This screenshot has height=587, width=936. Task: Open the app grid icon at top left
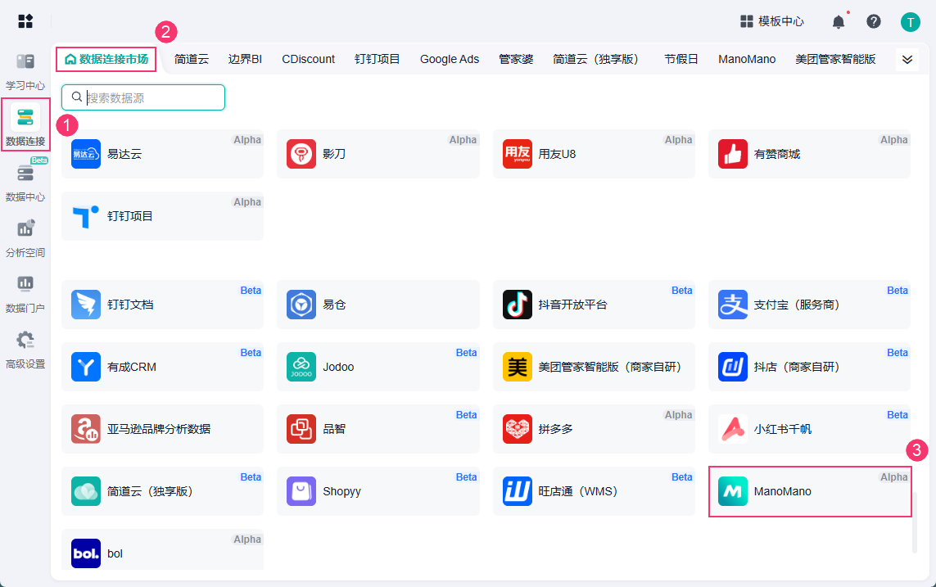(x=25, y=21)
